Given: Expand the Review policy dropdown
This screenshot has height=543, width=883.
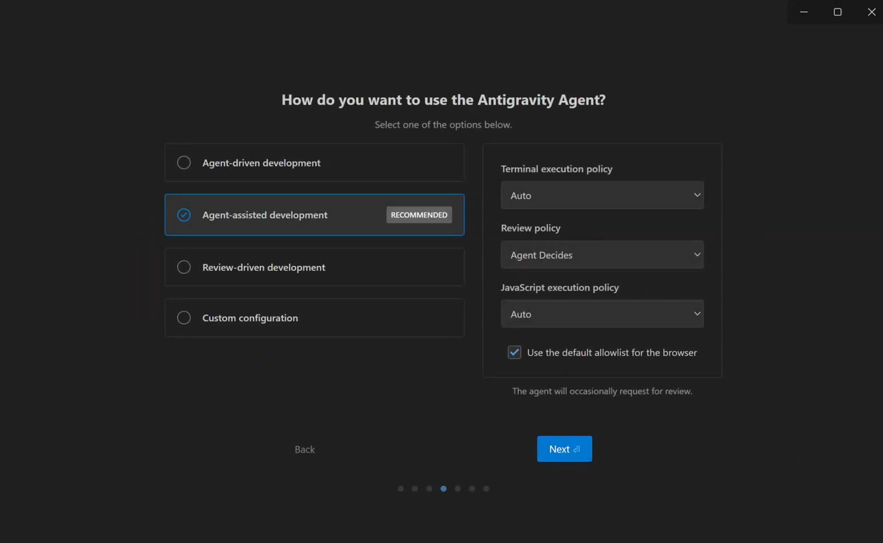Looking at the screenshot, I should (x=602, y=255).
